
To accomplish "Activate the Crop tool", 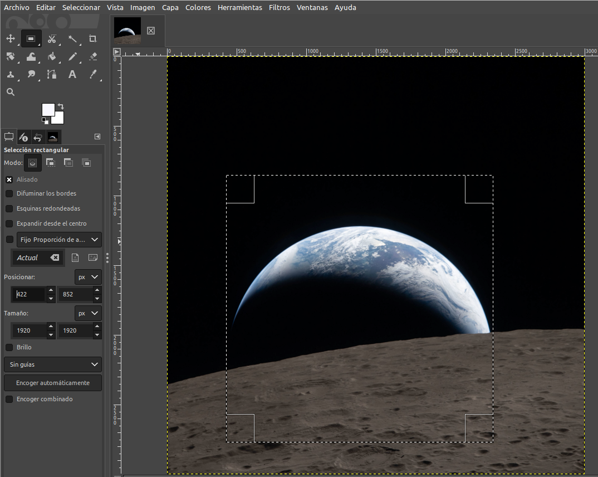I will tap(93, 39).
